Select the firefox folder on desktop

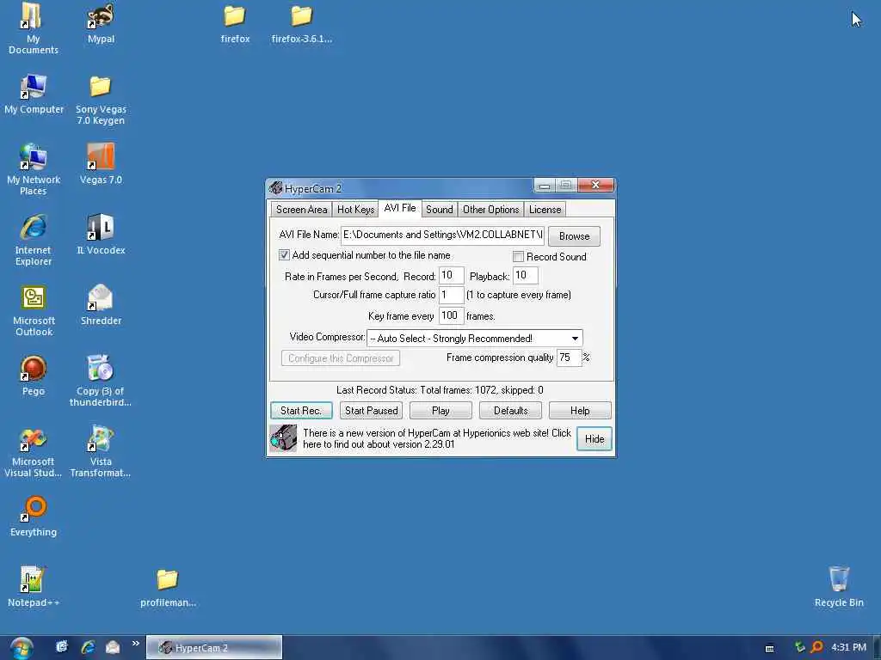(x=235, y=23)
